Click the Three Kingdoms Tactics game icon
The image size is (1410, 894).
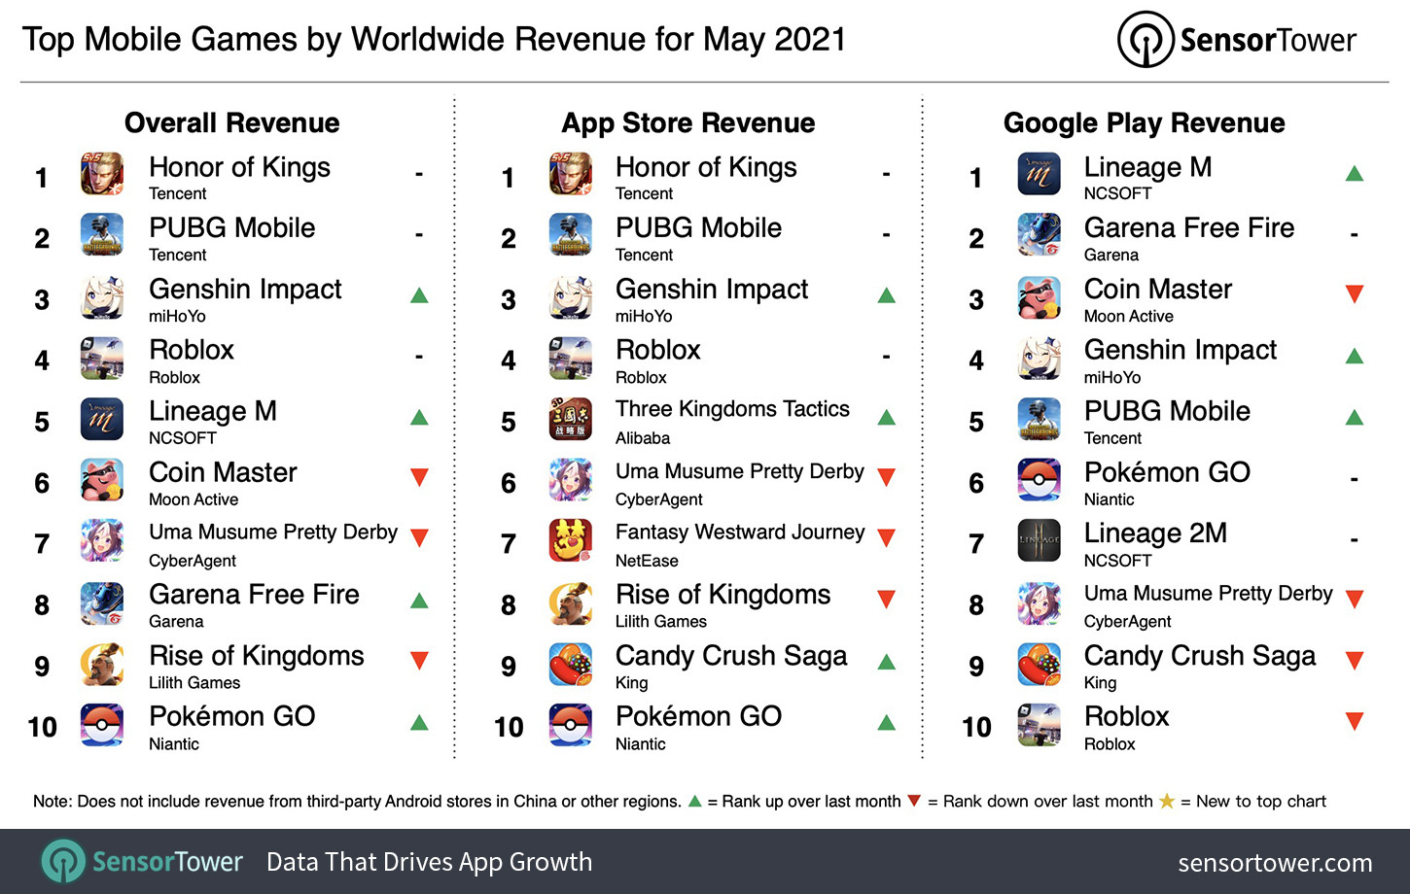(x=570, y=420)
